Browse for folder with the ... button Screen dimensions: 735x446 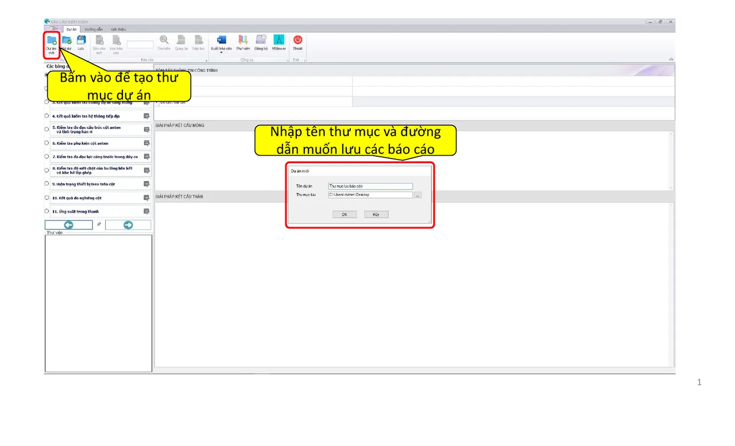click(417, 195)
